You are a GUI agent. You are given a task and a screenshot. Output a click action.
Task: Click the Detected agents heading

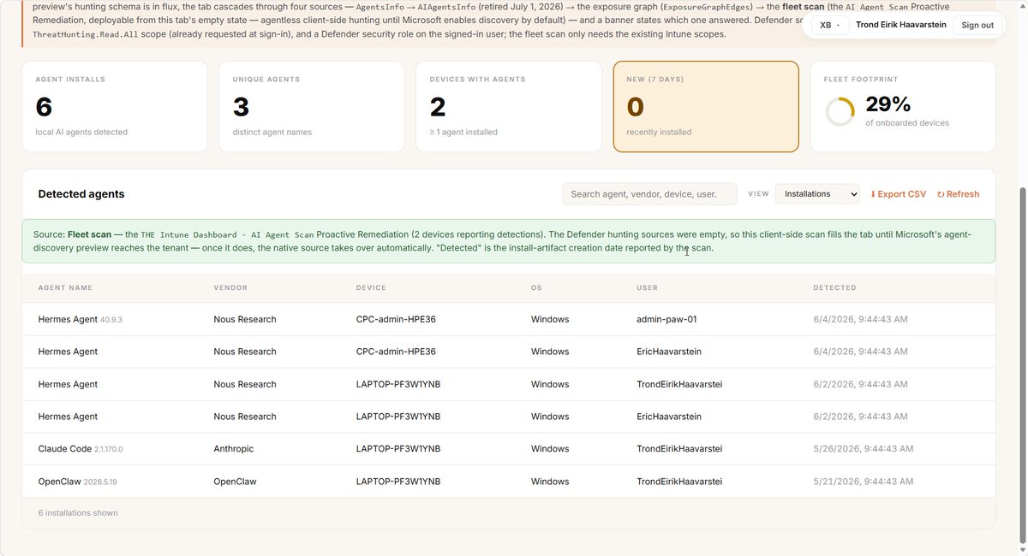coord(81,194)
